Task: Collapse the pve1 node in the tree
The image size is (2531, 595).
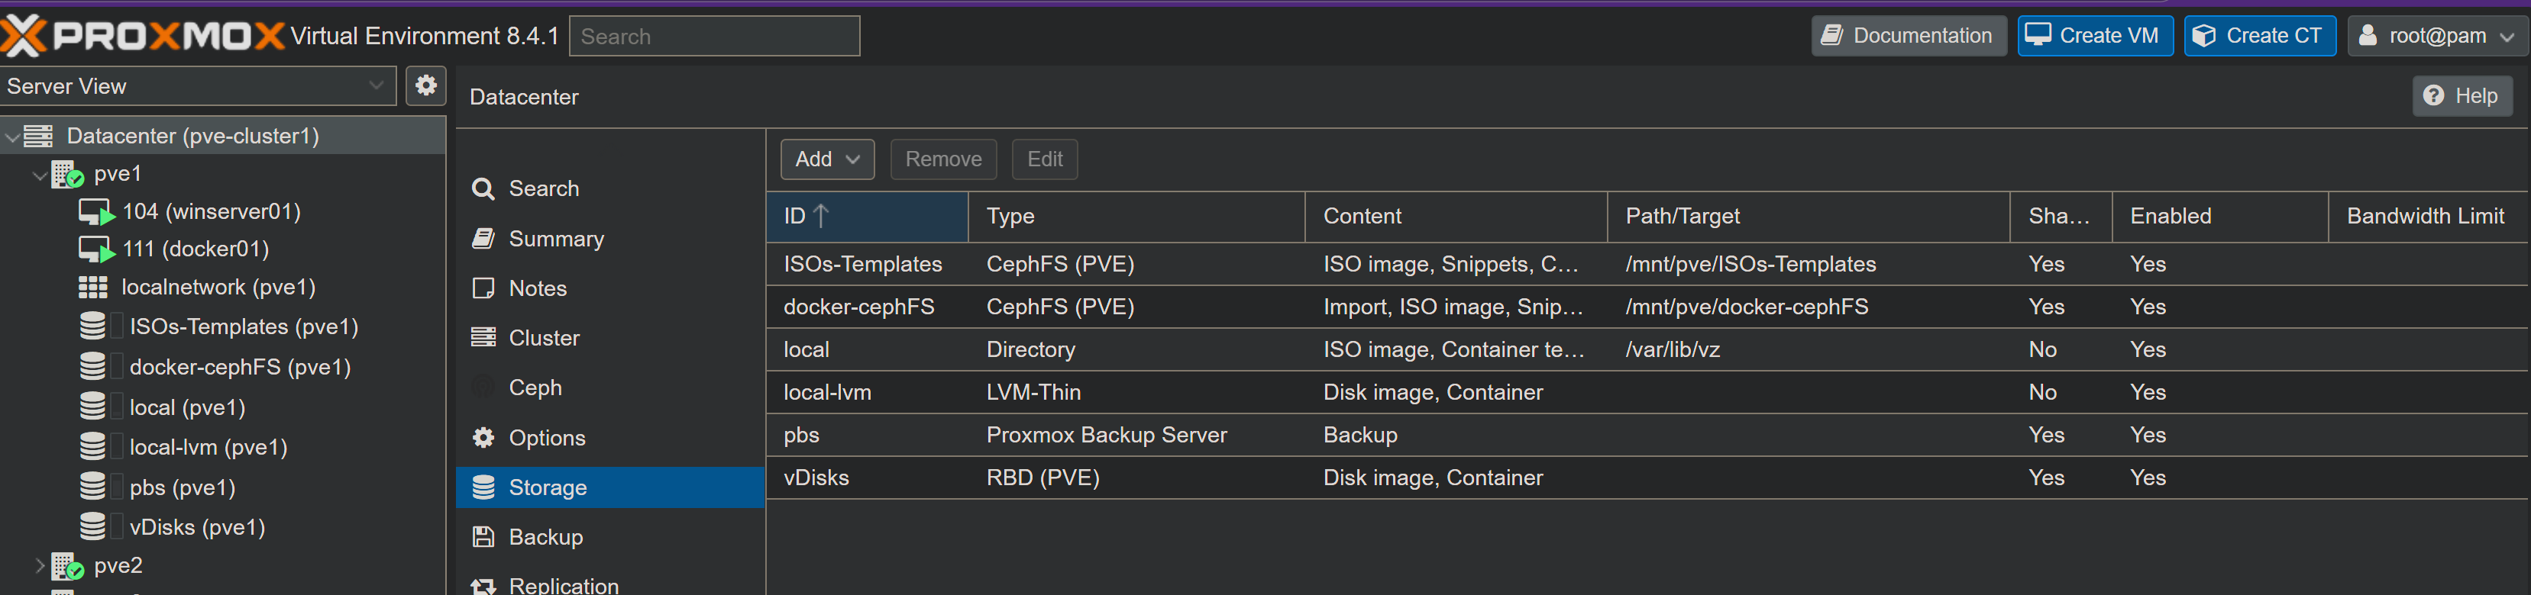Action: click(x=40, y=175)
